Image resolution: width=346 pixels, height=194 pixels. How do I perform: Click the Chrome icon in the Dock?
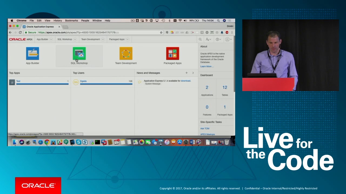click(47, 142)
